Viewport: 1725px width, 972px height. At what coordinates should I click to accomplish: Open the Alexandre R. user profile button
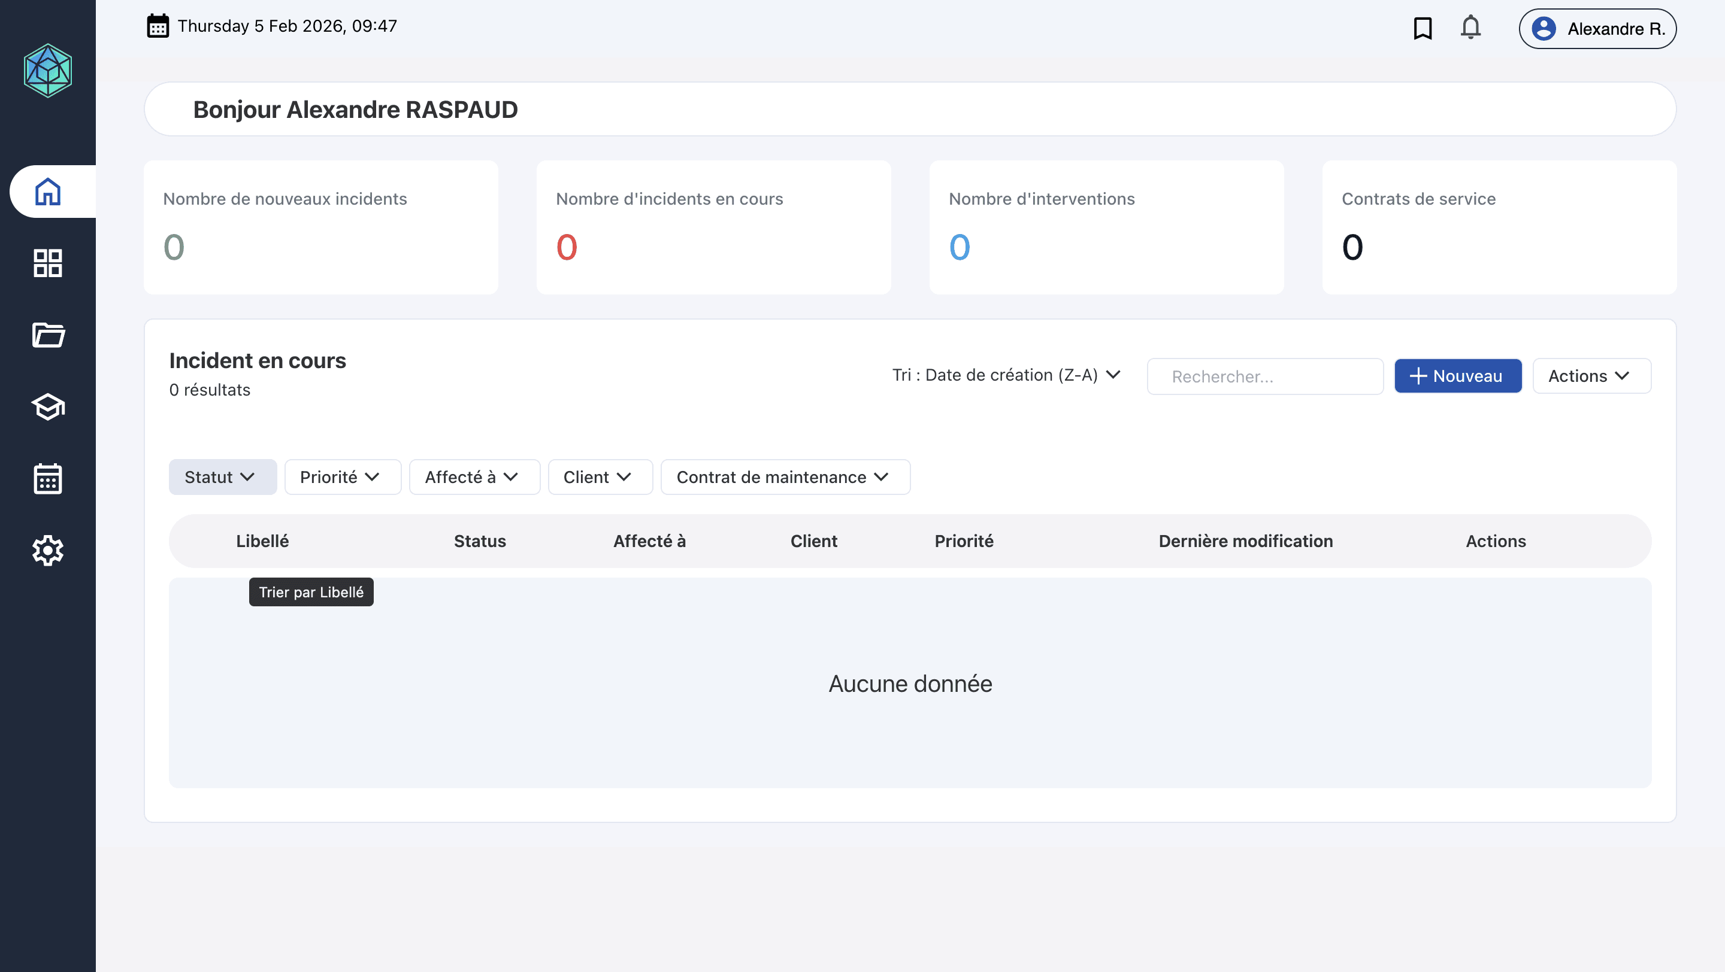coord(1597,29)
